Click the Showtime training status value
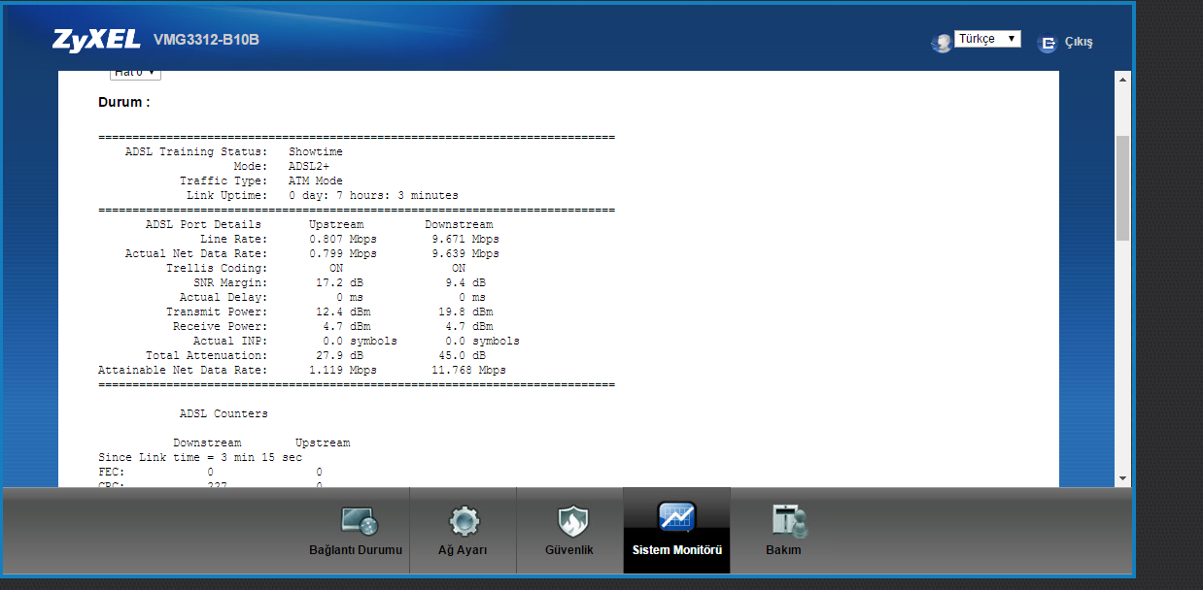 tap(316, 151)
